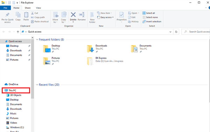The width and height of the screenshot is (210, 132).
Task: Click the Rename icon in ribbon
Action: [x=82, y=15]
